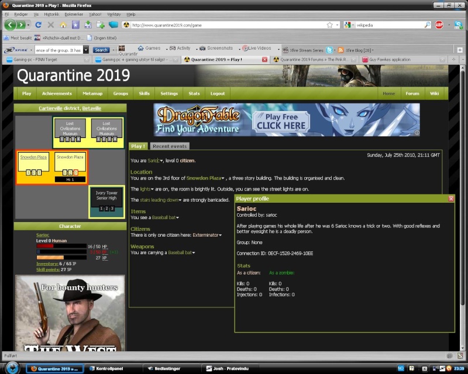Switch to the Guy Fawkes application tab
Viewport: 468px width, 374px height.
(x=404, y=60)
